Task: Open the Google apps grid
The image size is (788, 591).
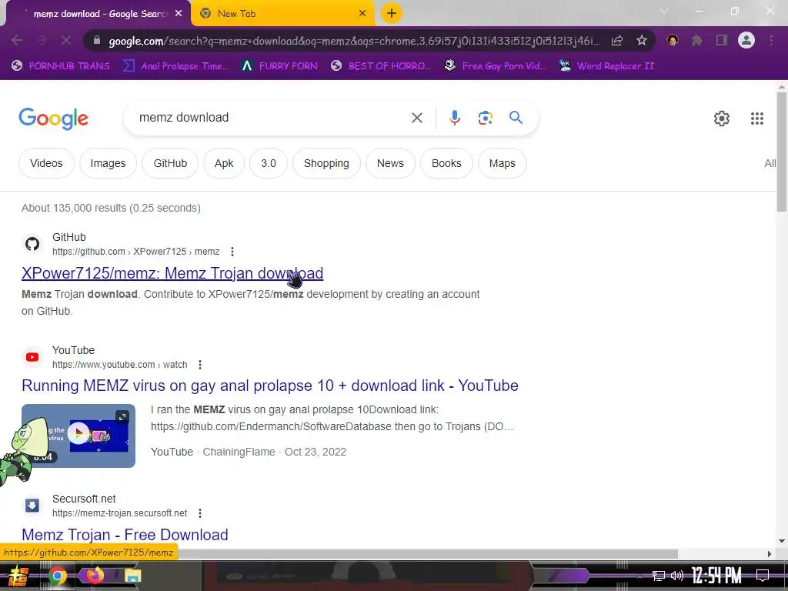Action: [x=757, y=118]
